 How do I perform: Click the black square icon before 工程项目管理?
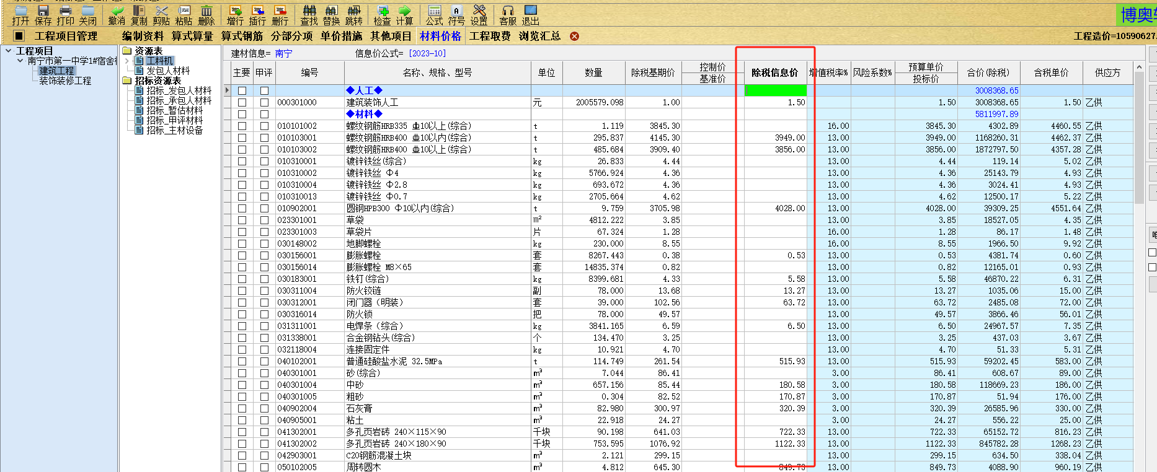[19, 36]
